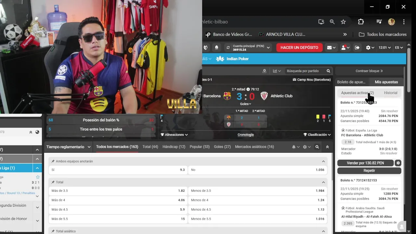Open the browser zoom magnifier icon
This screenshot has width=416, height=234.
pyautogui.click(x=332, y=22)
